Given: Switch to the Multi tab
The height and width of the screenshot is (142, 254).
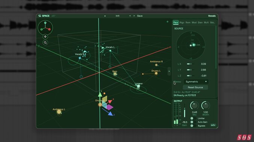Looking at the screenshot, I should (x=206, y=22).
